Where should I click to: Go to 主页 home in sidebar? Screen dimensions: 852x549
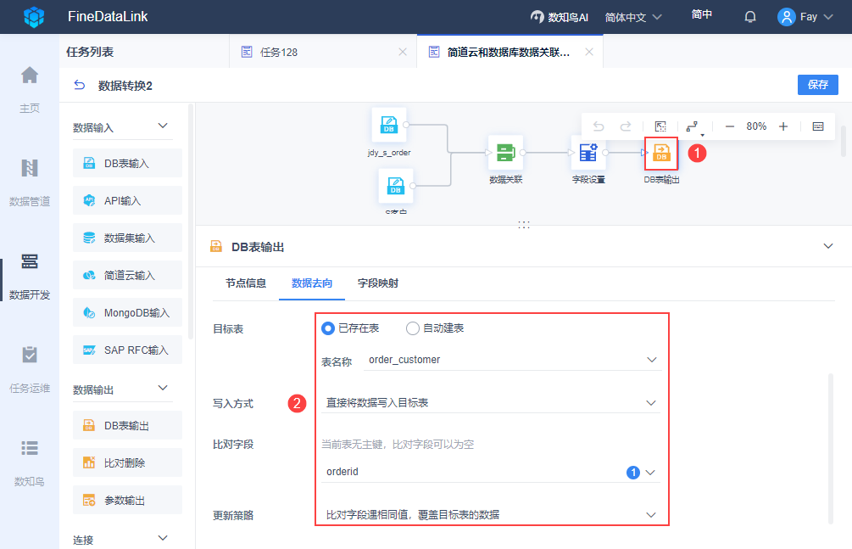[30, 89]
